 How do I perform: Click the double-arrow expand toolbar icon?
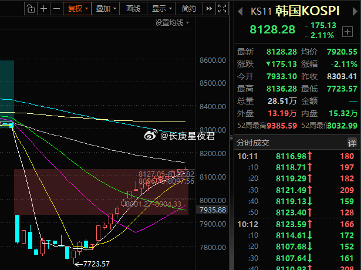(209, 9)
